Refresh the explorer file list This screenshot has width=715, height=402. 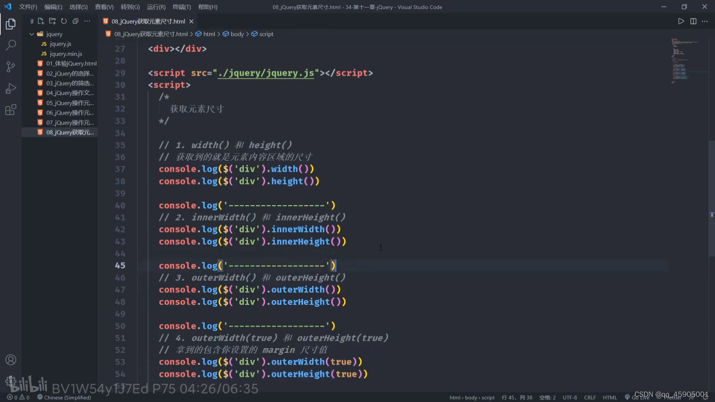pos(64,21)
